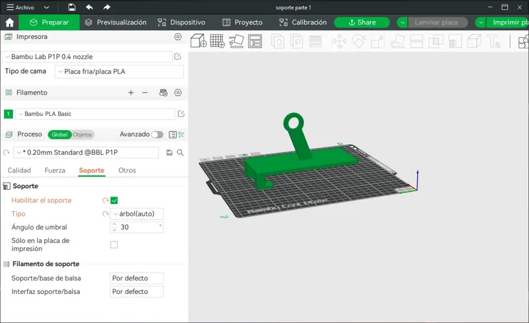Image resolution: width=529 pixels, height=323 pixels.
Task: Open the Archivo menu dropdown arrow
Action: (46, 7)
